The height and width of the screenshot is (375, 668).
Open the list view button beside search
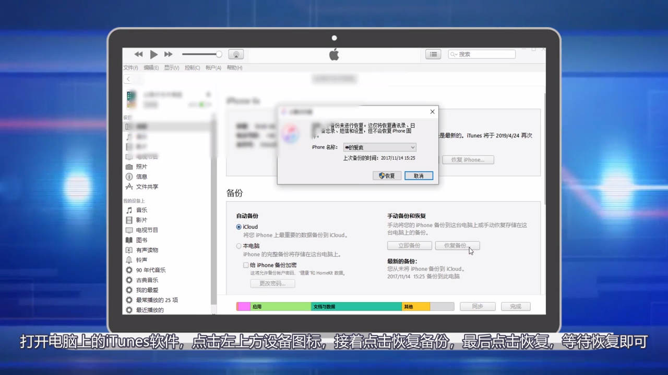pos(433,54)
